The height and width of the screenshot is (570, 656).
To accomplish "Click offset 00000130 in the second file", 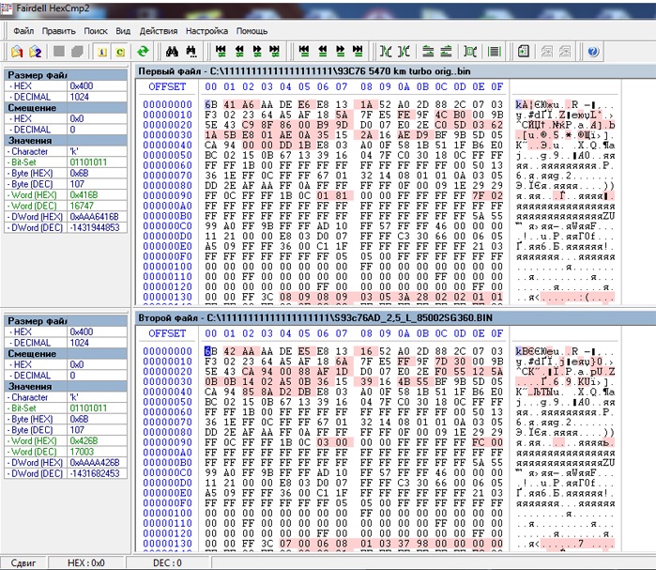I will point(167,544).
